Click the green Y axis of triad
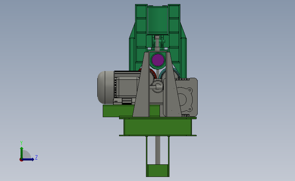 click(22, 152)
